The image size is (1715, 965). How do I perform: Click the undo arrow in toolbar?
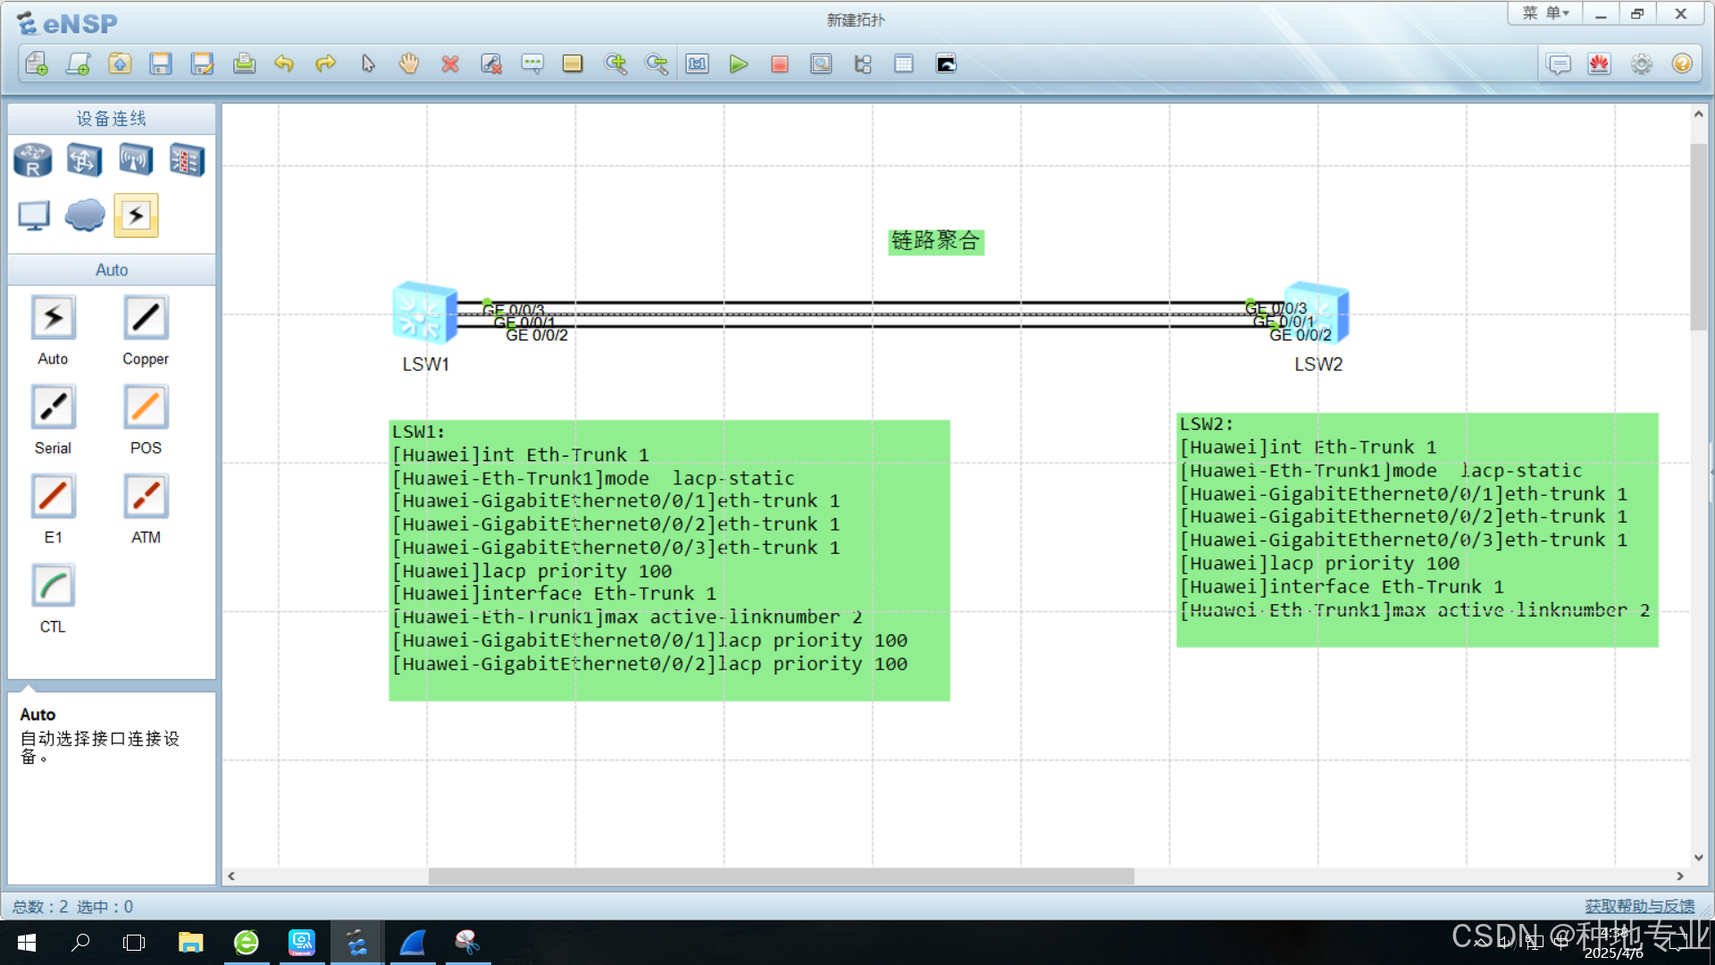tap(284, 64)
